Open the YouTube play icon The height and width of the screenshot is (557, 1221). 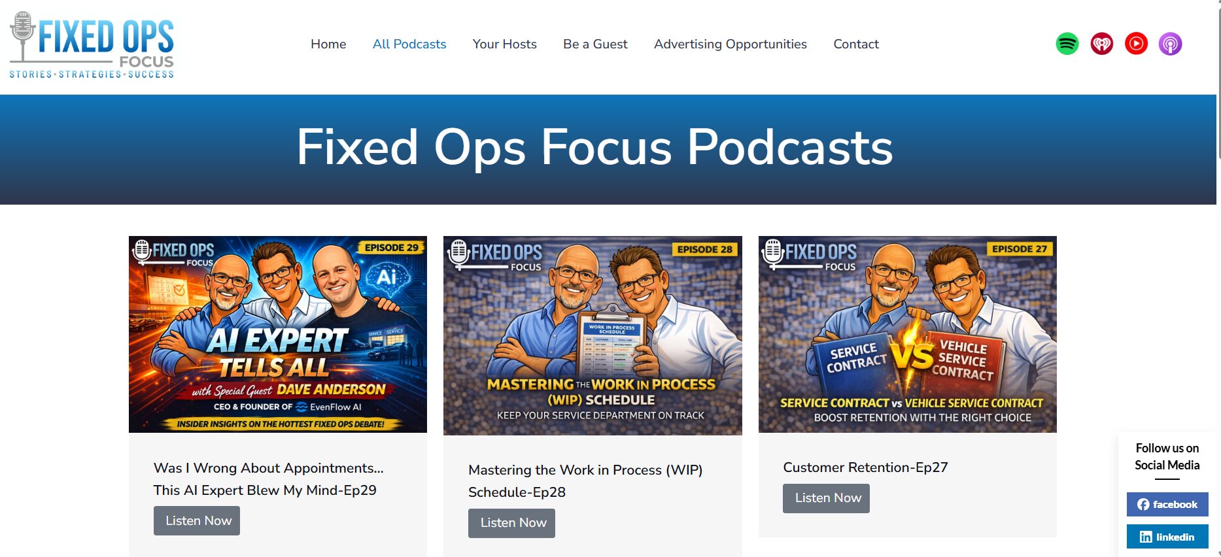click(x=1136, y=44)
